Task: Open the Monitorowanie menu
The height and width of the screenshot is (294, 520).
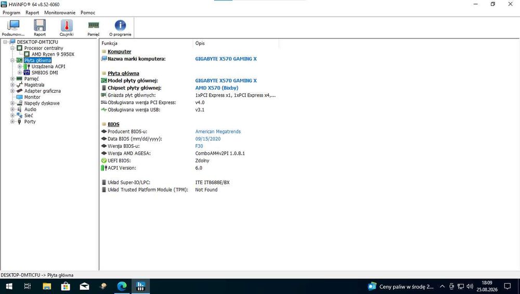Action: [x=60, y=12]
